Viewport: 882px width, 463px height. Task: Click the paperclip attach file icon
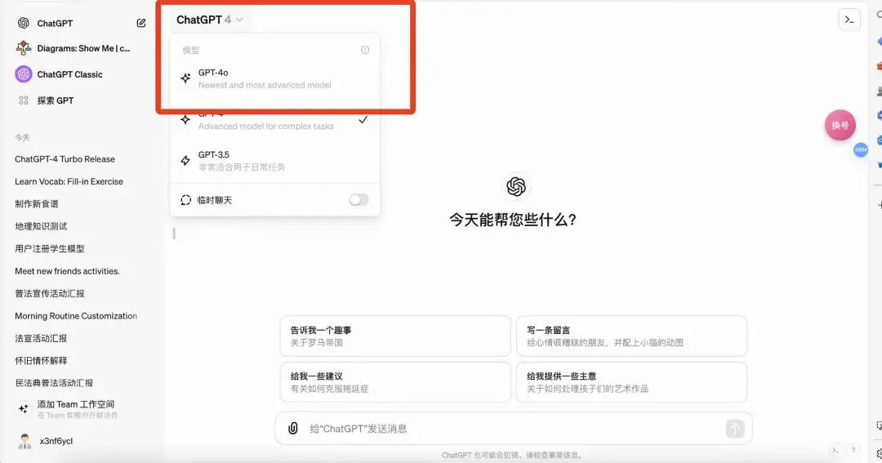293,428
